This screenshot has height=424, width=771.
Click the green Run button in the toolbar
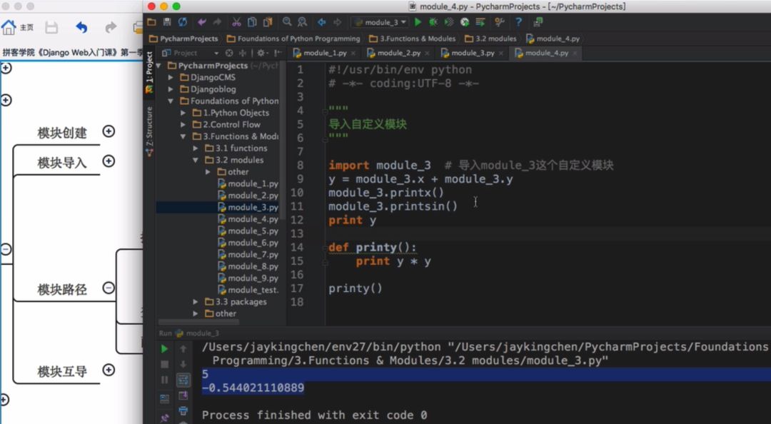pyautogui.click(x=418, y=22)
